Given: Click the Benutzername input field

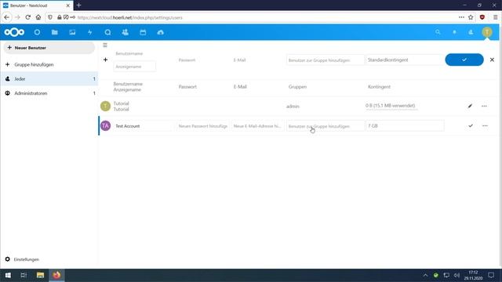Looking at the screenshot, I should [x=134, y=53].
